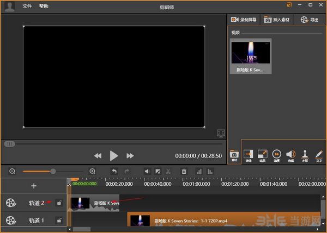The image size is (327, 233).
Task: Select the 剧场版 K Sev... video thumbnail
Action: click(251, 56)
